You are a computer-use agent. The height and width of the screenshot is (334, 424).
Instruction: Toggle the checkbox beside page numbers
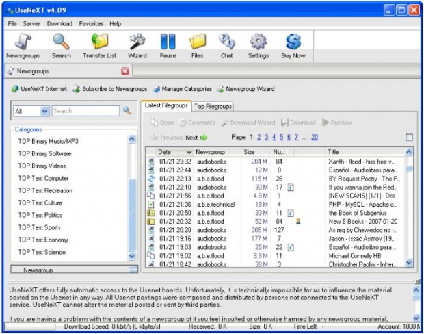click(409, 138)
